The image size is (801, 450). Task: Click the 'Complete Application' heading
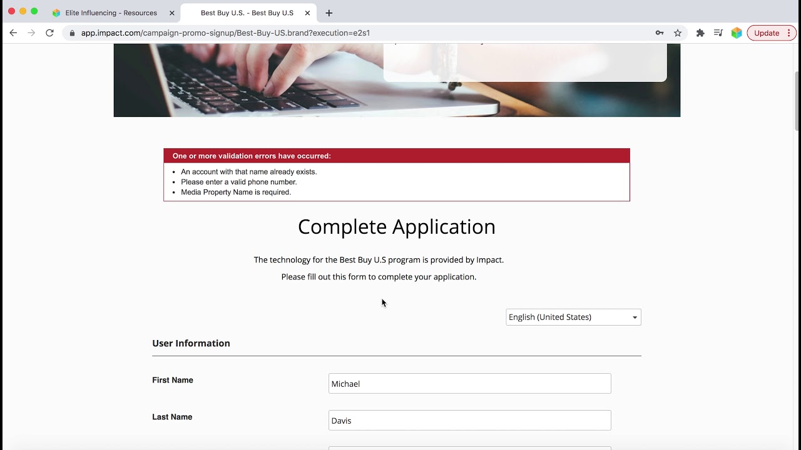pos(397,226)
